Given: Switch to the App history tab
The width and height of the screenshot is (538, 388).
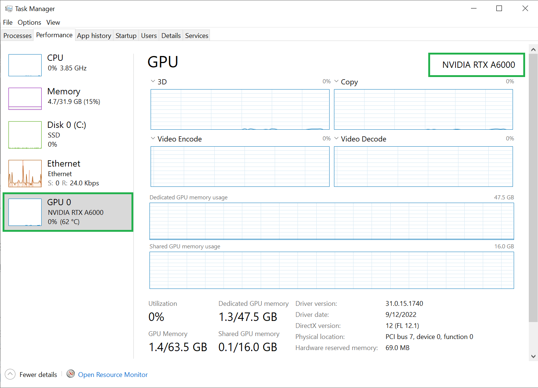Looking at the screenshot, I should coord(94,35).
